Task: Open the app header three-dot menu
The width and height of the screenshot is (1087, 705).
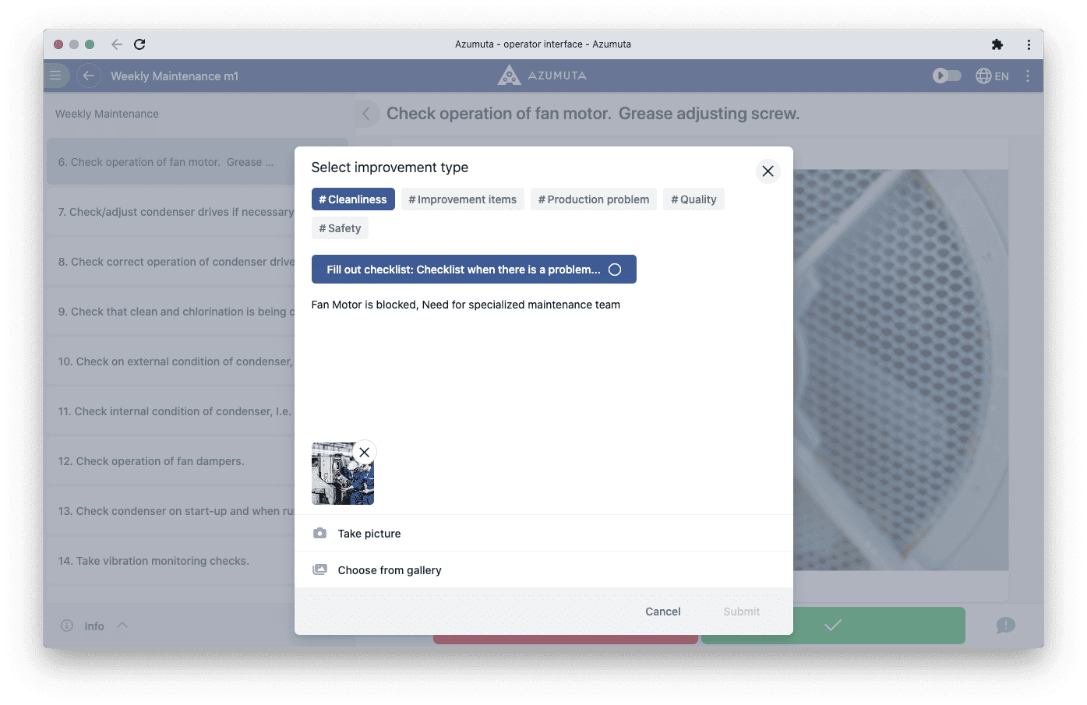Action: [1028, 76]
